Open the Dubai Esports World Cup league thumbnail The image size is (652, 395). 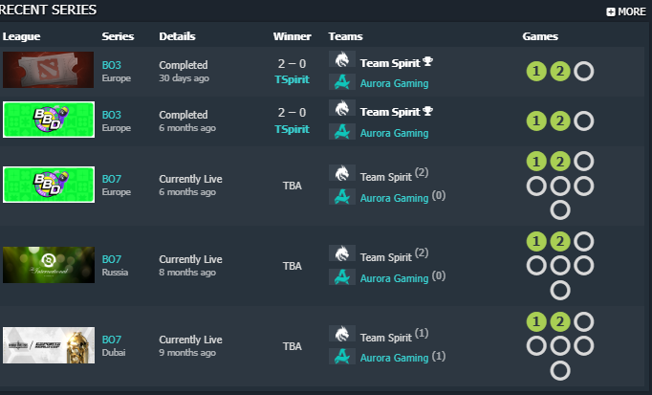tap(48, 345)
